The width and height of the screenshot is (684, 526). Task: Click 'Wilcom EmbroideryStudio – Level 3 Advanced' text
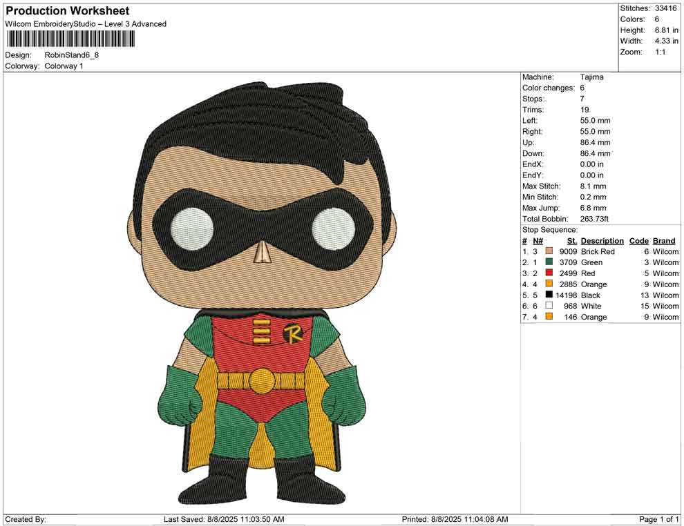coord(86,24)
